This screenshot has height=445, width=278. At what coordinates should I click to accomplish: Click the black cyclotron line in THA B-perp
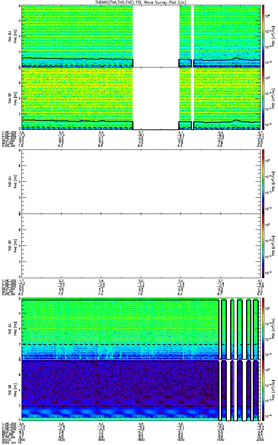click(x=77, y=59)
